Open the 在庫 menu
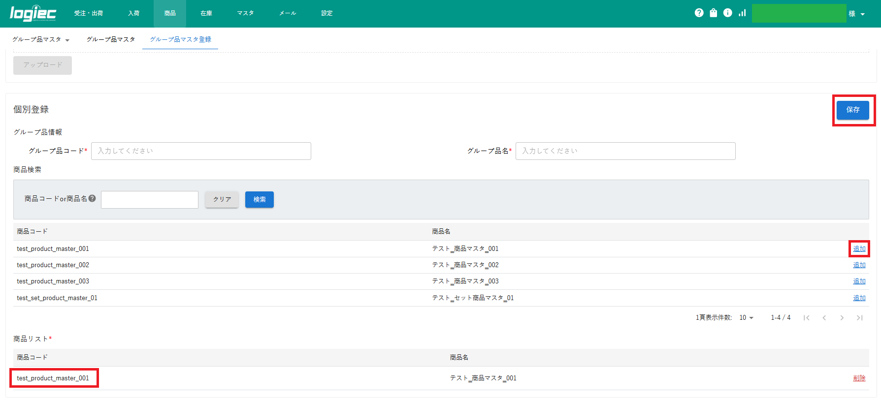This screenshot has height=402, width=881. (x=206, y=13)
